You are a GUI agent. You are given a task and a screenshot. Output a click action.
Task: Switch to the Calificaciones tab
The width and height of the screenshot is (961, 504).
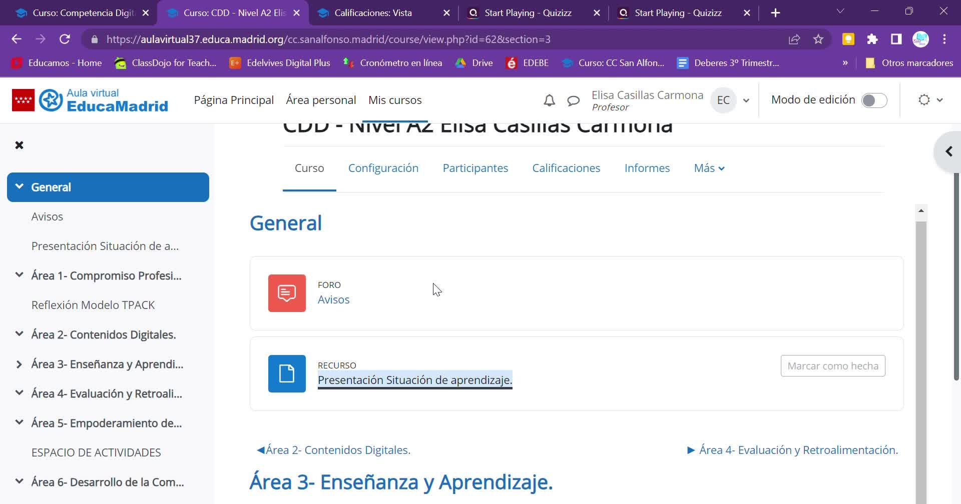click(566, 168)
